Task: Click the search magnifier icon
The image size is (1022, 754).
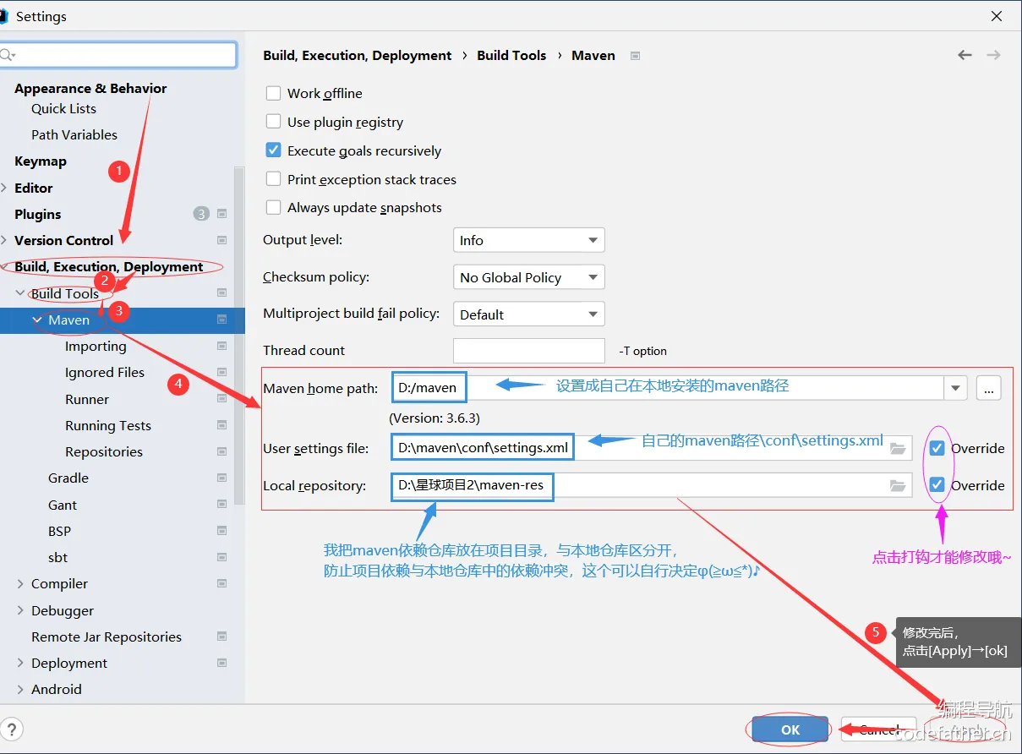Action: coord(8,55)
